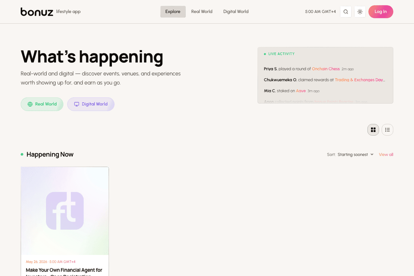Click the Happening Now section heading

pyautogui.click(x=50, y=154)
